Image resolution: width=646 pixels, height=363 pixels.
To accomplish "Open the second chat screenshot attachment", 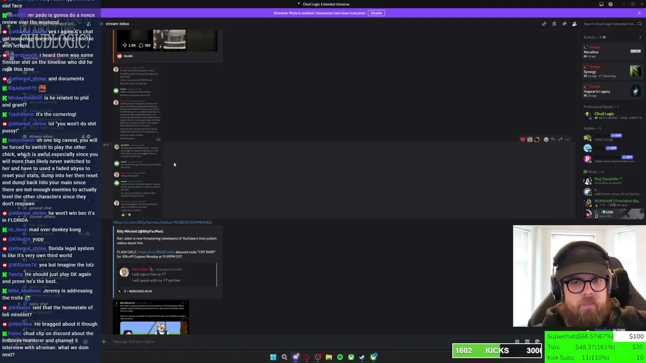I will tap(137, 180).
